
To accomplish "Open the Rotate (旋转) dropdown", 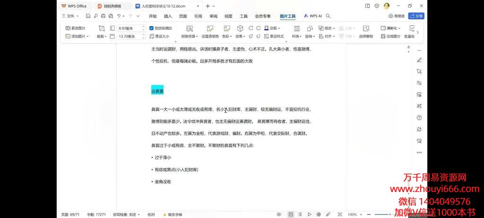I will coord(310,36).
